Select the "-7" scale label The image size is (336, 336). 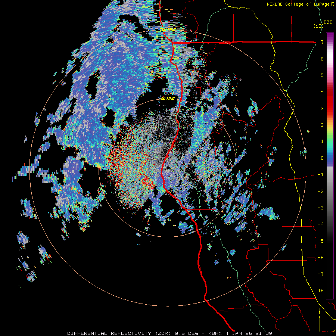coord(321,274)
